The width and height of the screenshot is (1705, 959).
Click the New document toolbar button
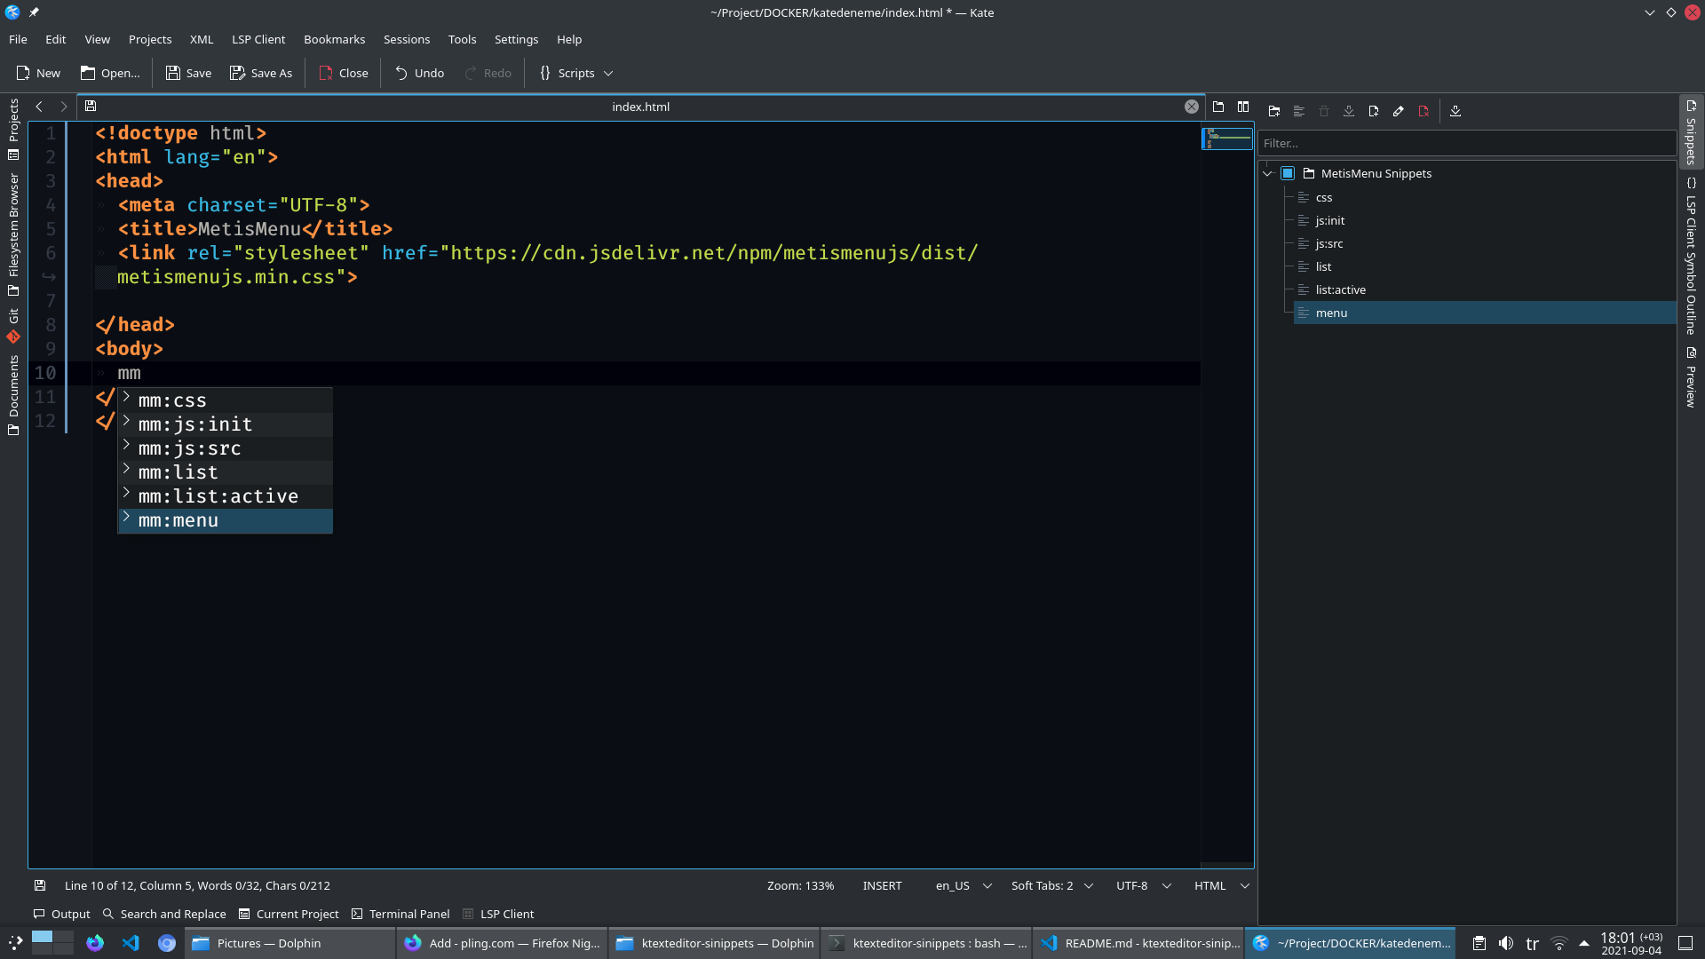pos(37,73)
